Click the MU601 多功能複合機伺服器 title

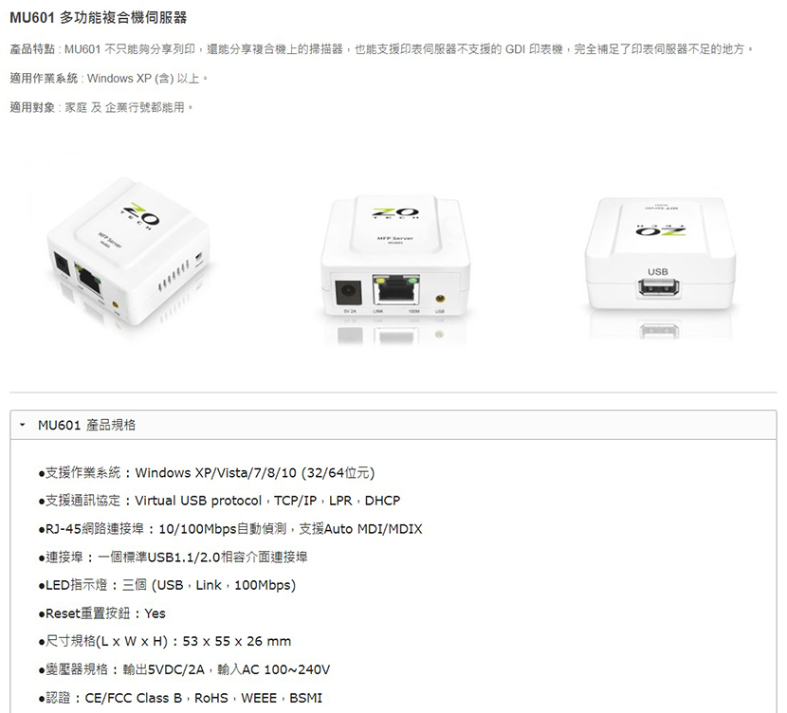coord(99,18)
